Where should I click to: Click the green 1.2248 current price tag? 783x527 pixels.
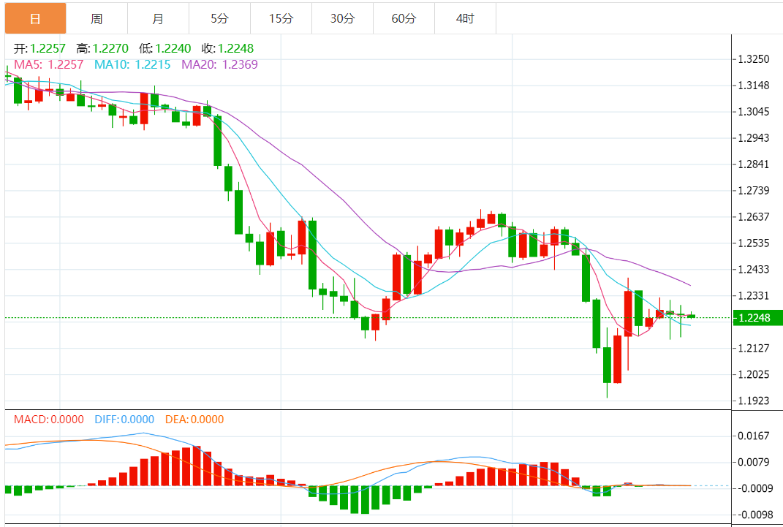[757, 318]
